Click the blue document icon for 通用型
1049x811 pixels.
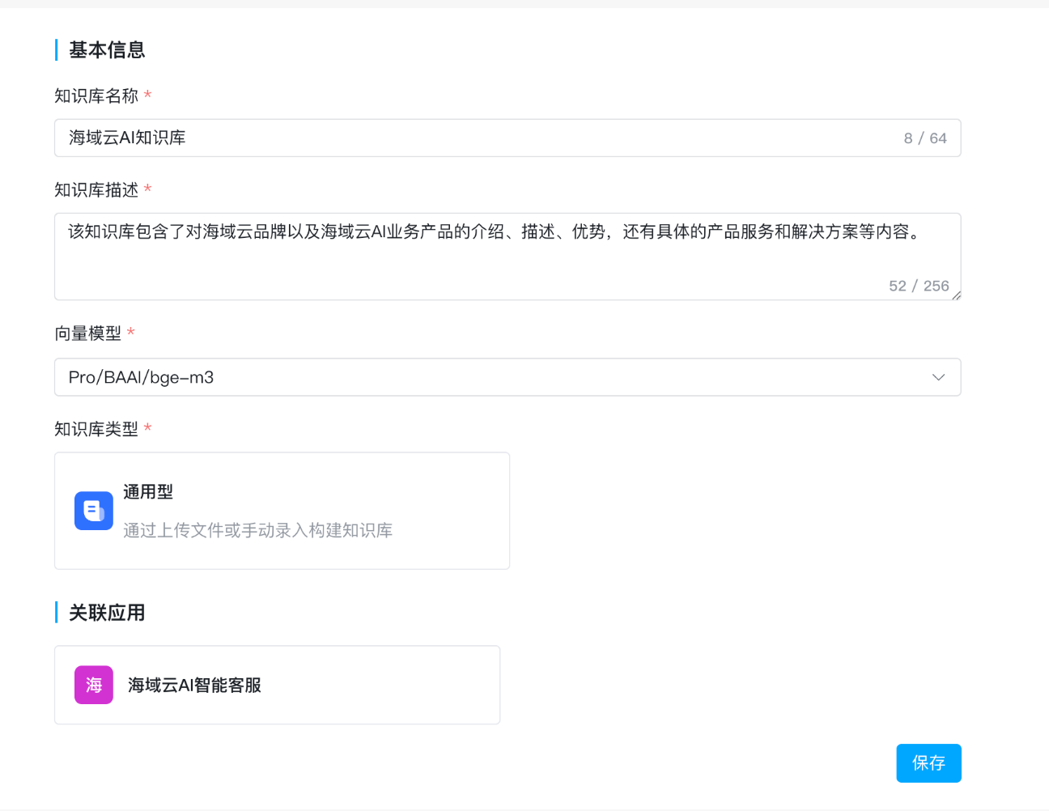pyautogui.click(x=94, y=511)
